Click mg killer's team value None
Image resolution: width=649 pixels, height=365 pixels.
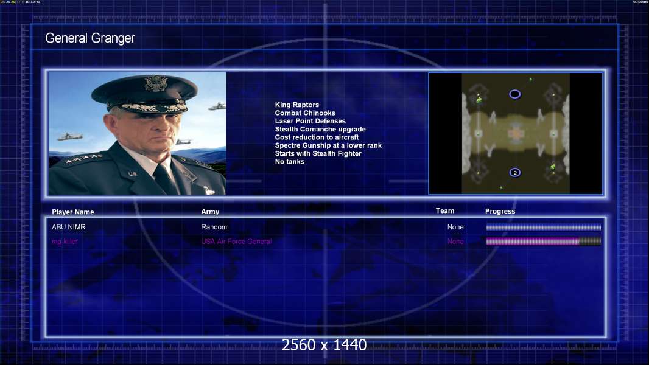click(455, 242)
